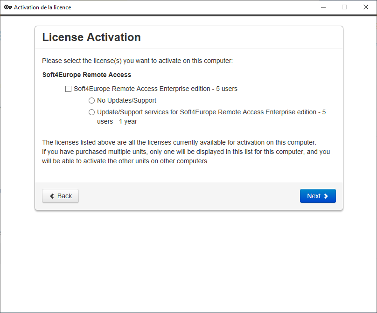Click the paragraph about licenses currently available
The image size is (377, 313).
pos(179,143)
